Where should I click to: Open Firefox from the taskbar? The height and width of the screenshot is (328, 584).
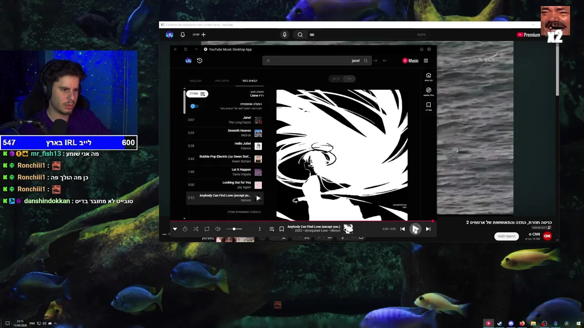pos(522,323)
